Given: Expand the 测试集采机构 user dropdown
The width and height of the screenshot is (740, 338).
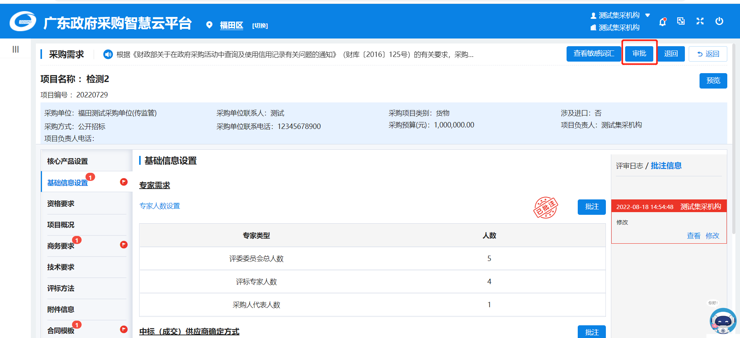Looking at the screenshot, I should tap(647, 15).
